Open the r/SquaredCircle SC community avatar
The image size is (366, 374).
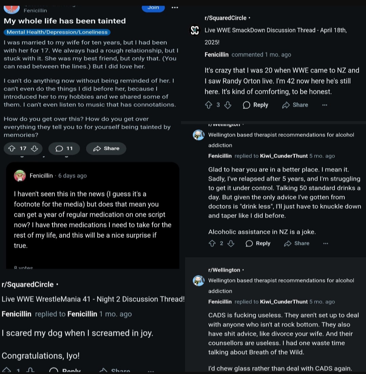[x=195, y=30]
